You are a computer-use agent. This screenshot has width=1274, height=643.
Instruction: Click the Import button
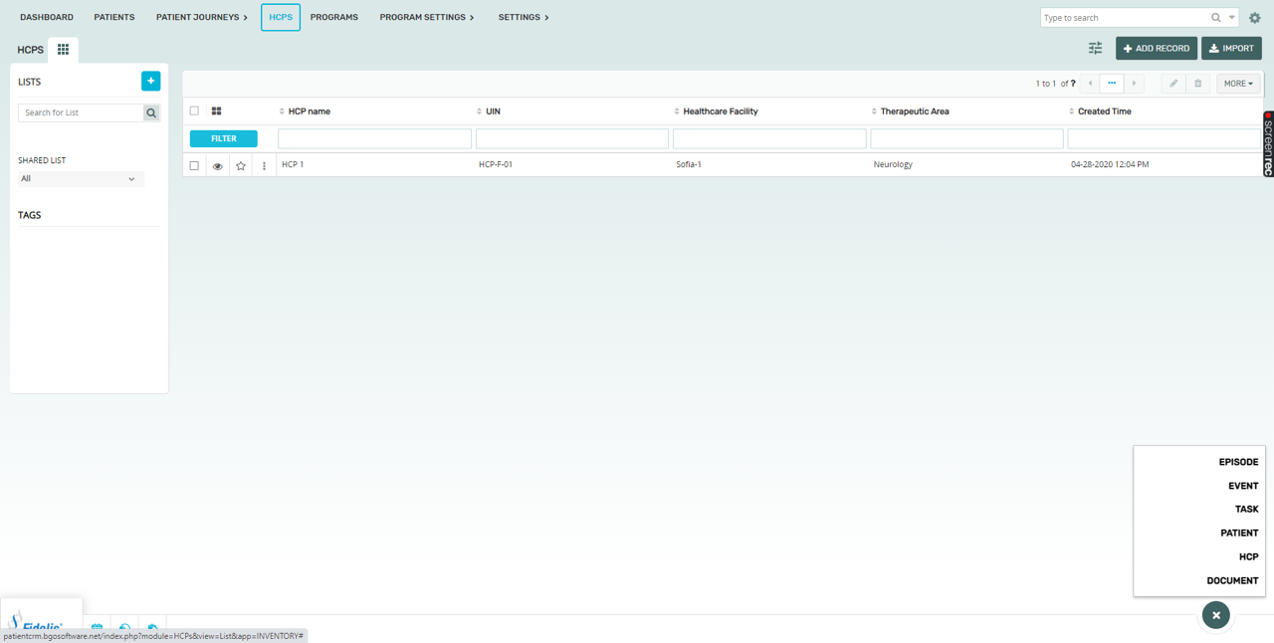click(1231, 48)
